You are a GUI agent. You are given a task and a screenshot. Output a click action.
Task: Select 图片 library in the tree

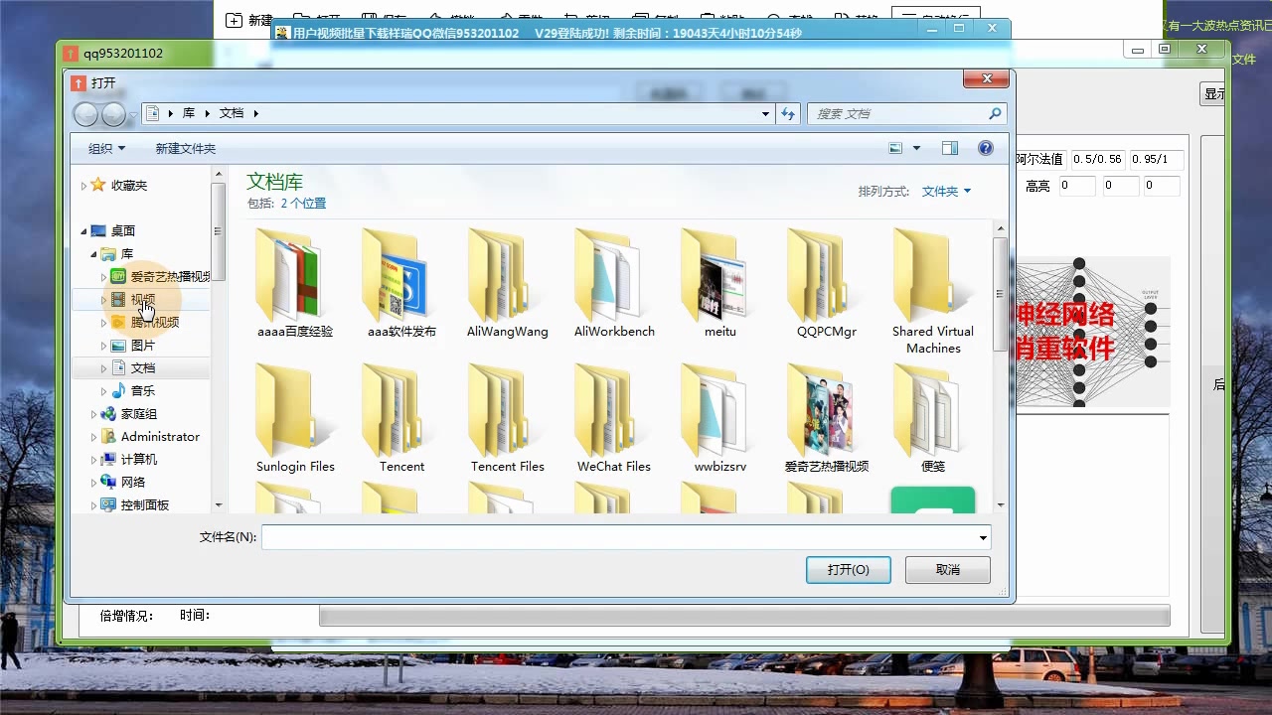(x=143, y=345)
